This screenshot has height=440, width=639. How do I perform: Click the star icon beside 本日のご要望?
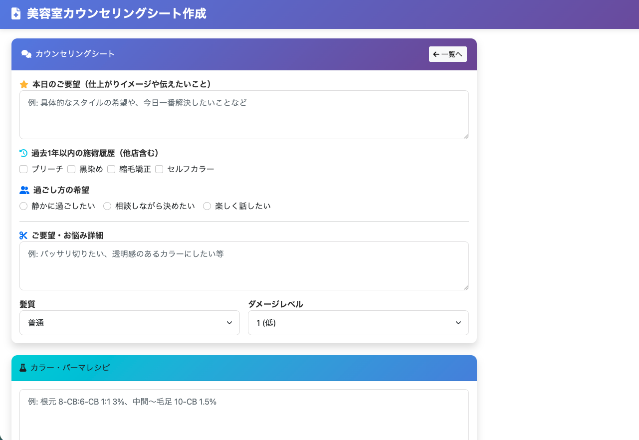click(24, 84)
